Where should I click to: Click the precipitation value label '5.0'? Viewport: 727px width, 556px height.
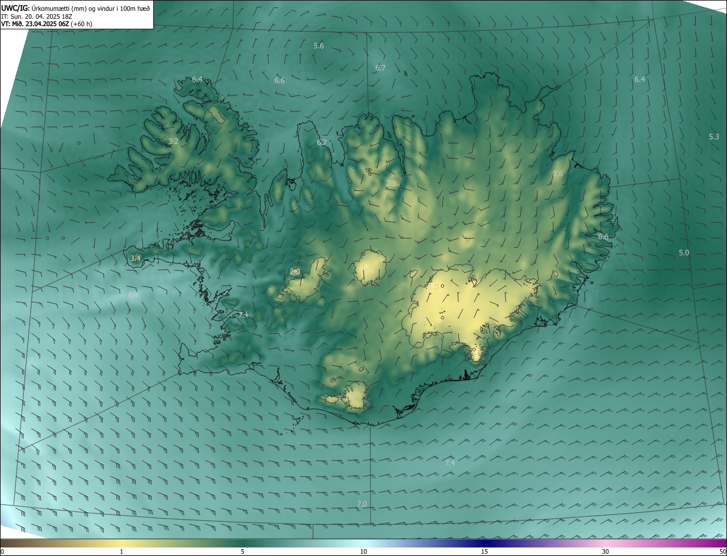[x=684, y=252]
